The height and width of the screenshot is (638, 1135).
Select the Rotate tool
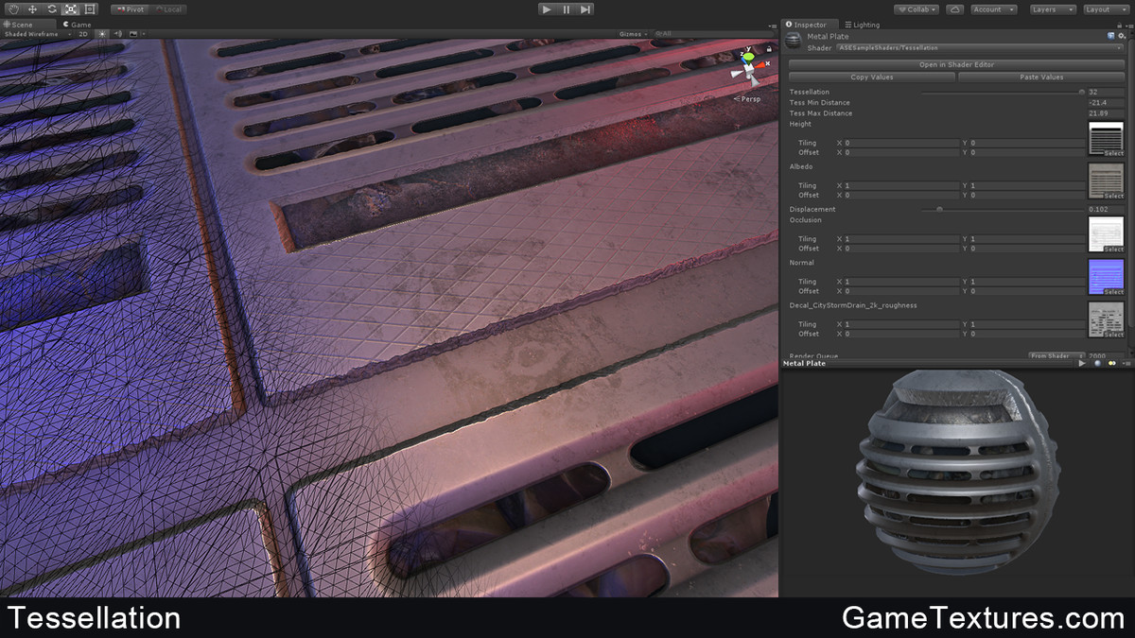(x=51, y=9)
